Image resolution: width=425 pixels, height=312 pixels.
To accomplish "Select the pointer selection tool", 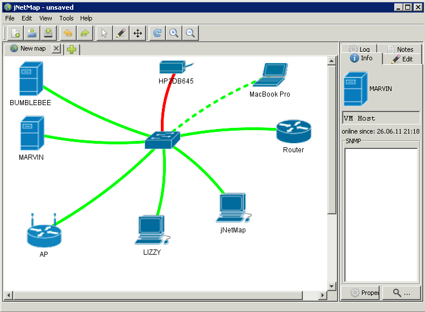I will [105, 34].
